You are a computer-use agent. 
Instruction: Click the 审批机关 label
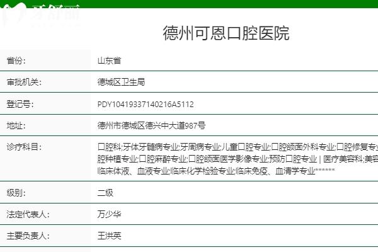(24, 82)
